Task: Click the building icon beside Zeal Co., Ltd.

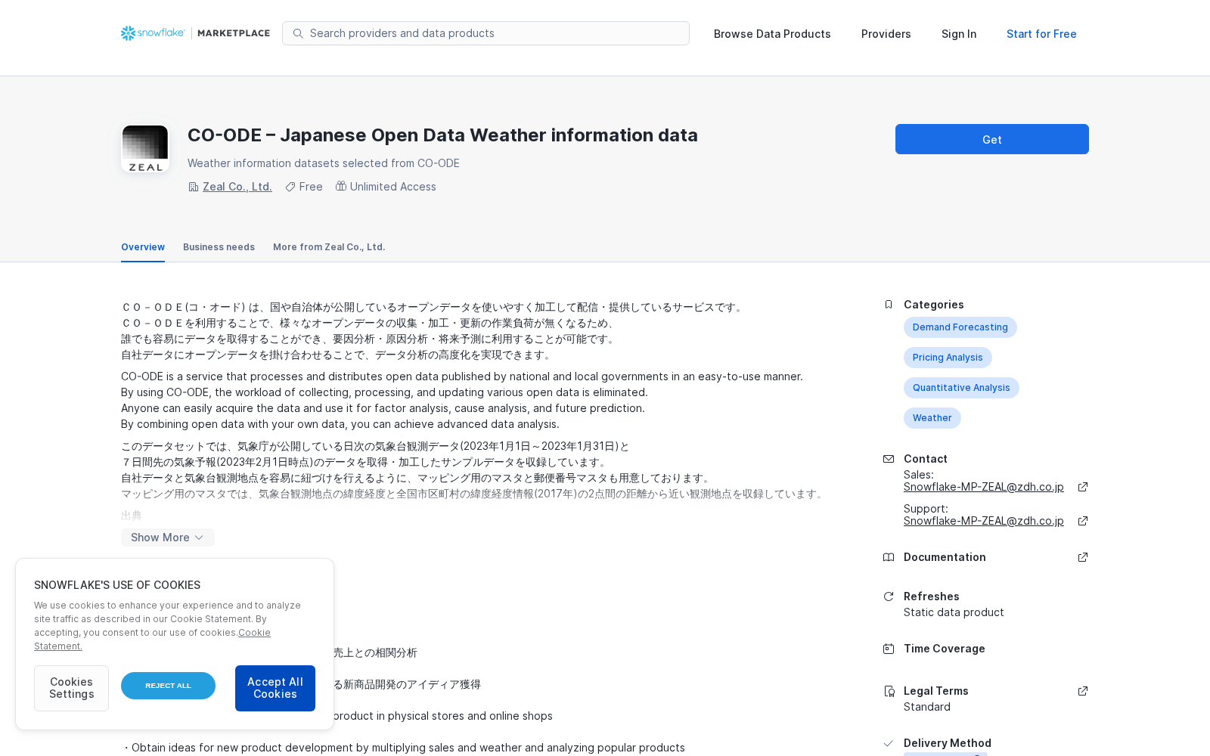Action: pyautogui.click(x=193, y=187)
